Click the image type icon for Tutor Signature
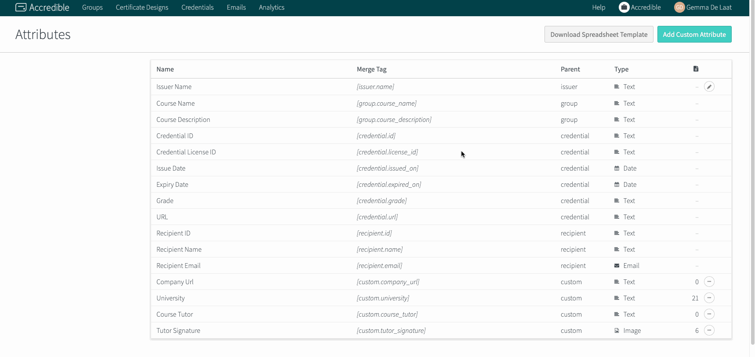Image resolution: width=755 pixels, height=357 pixels. [617, 331]
